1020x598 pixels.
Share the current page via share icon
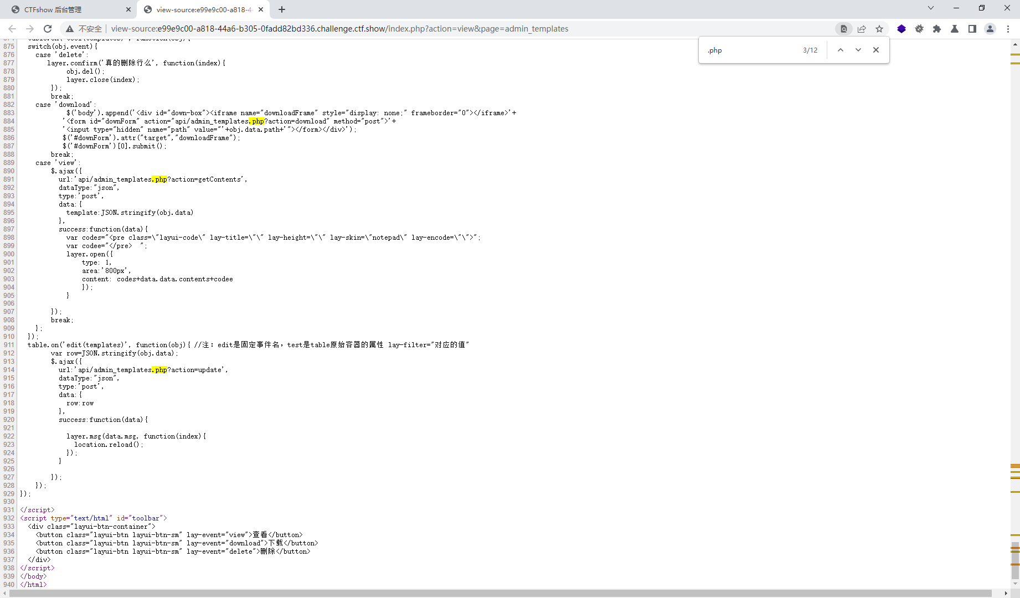(x=862, y=29)
